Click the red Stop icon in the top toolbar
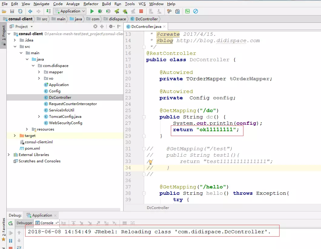 pos(141,11)
